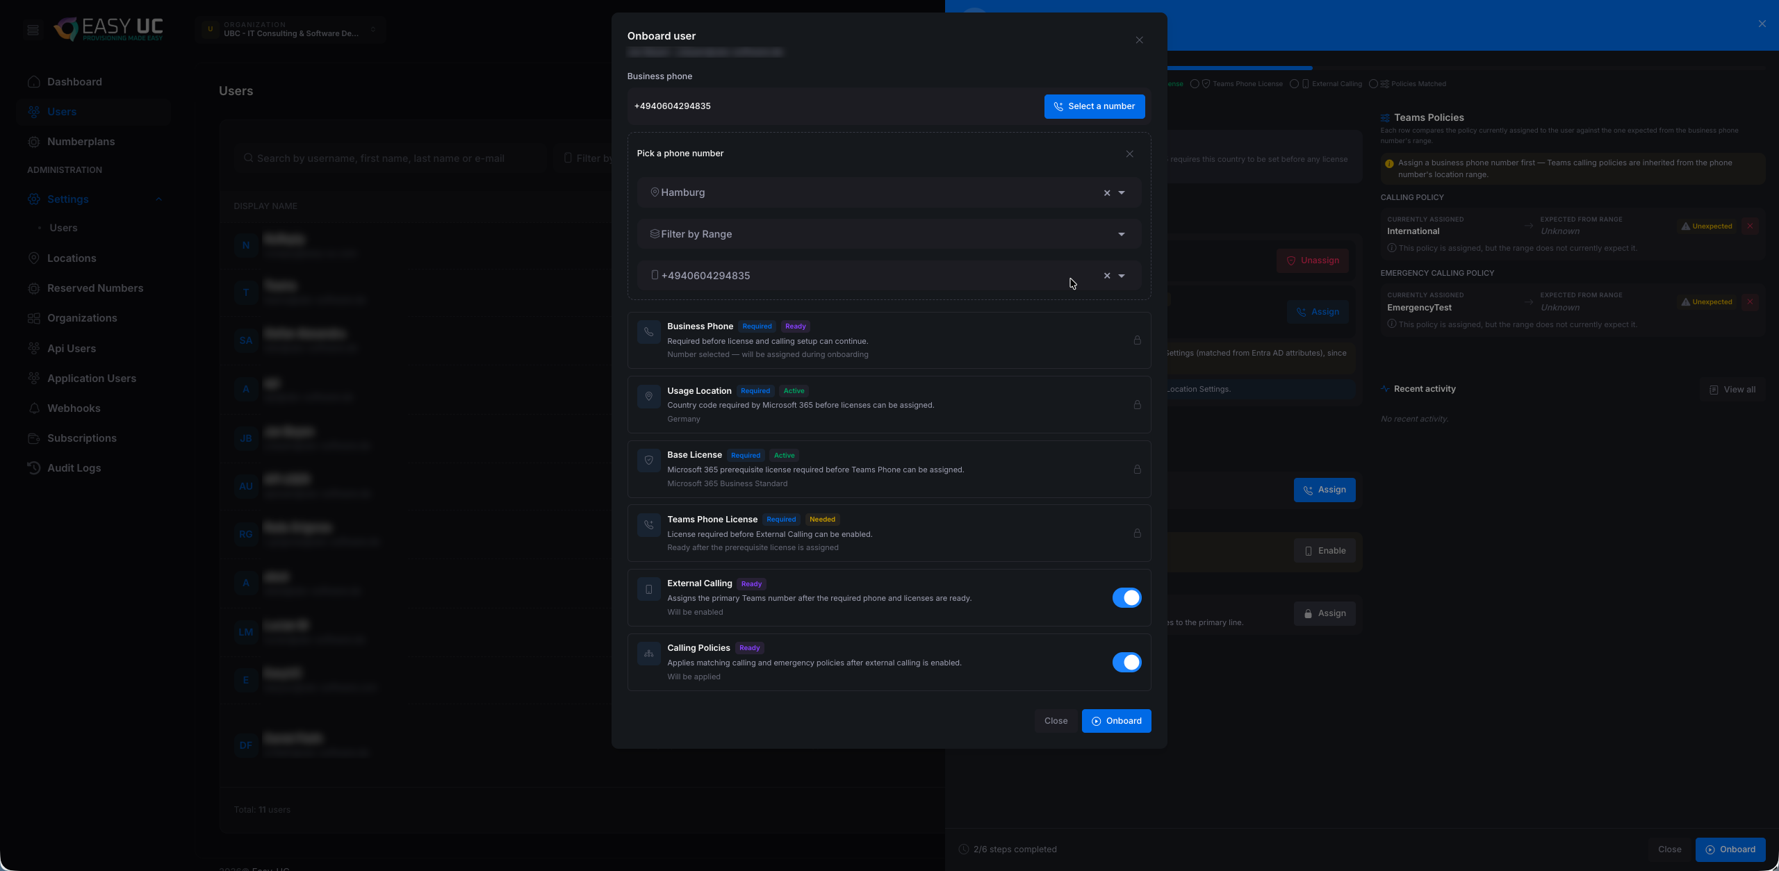Screen dimensions: 1779x871
Task: Click the Api Users icon
Action: [33, 349]
